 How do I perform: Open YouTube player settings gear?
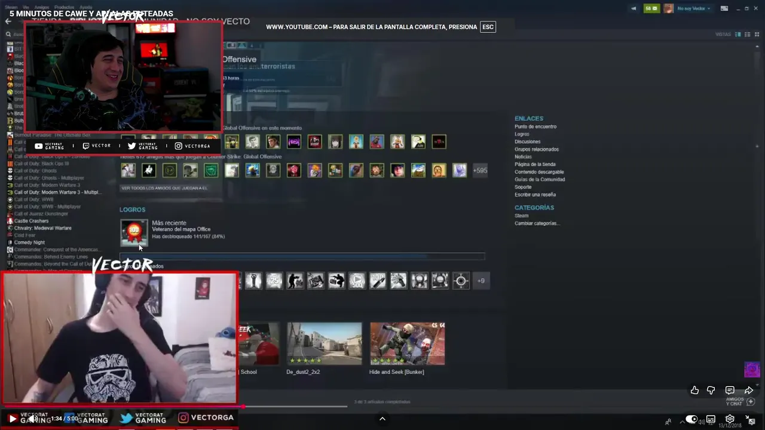[x=730, y=419]
